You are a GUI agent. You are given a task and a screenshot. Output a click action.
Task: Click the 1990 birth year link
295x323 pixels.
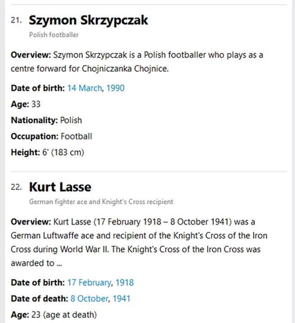[x=115, y=88]
